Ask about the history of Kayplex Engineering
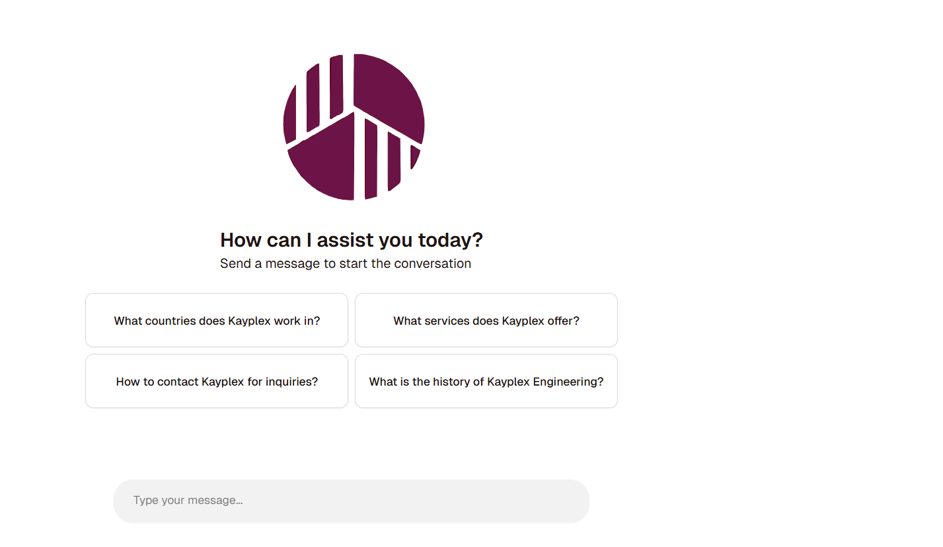The height and width of the screenshot is (547, 943). point(486,381)
